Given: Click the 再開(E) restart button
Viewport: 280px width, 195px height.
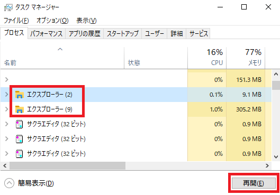Looking at the screenshot, I should pyautogui.click(x=254, y=183).
